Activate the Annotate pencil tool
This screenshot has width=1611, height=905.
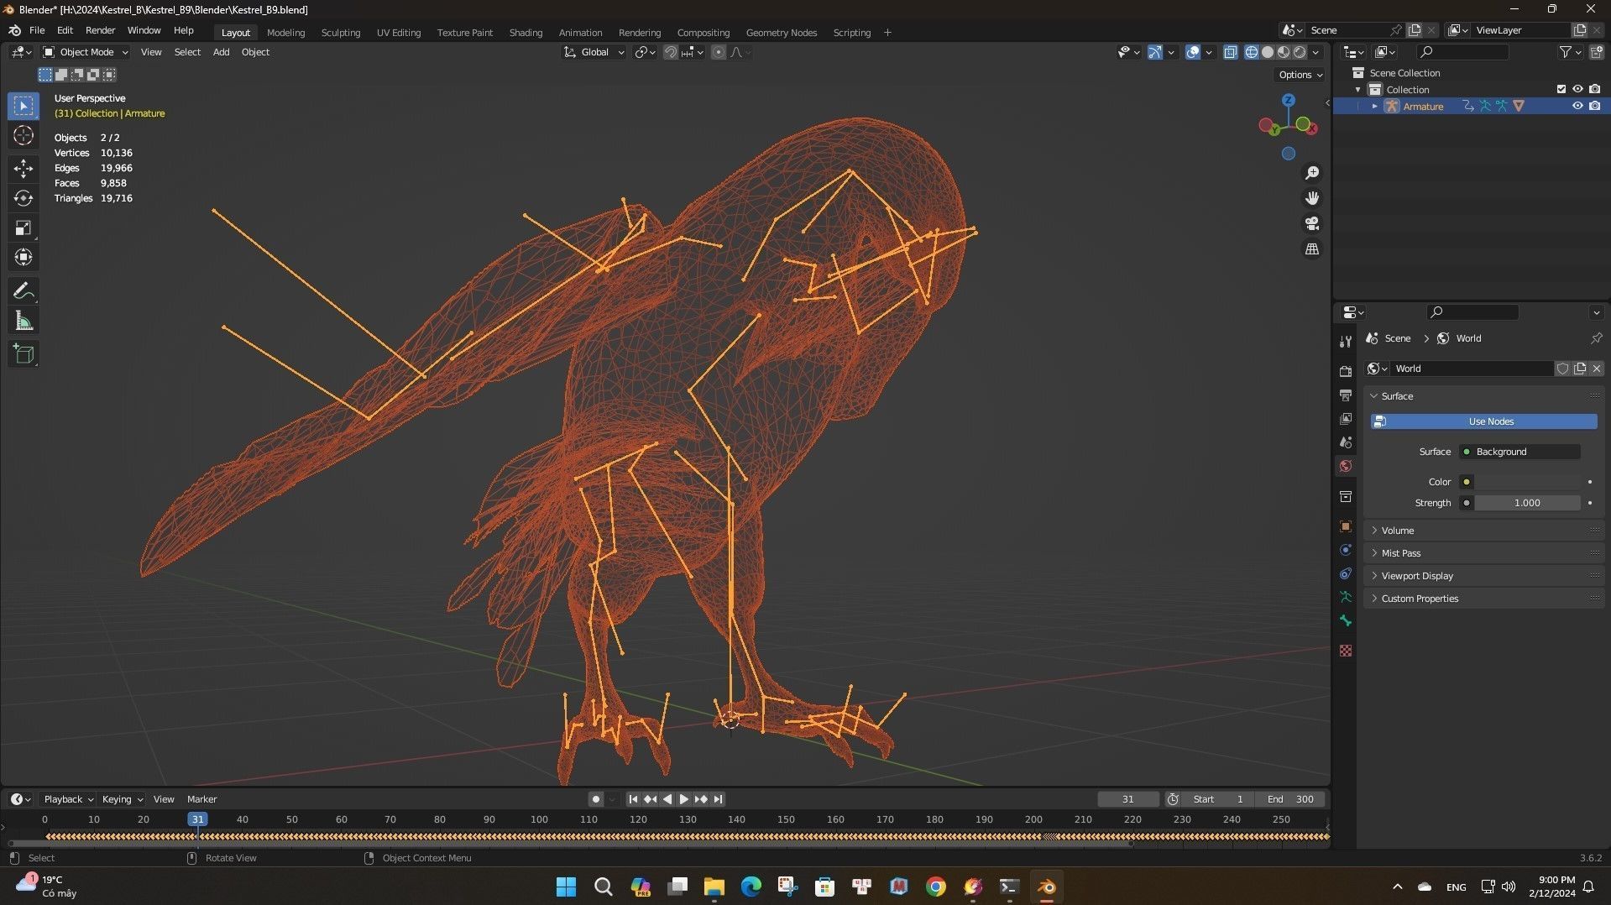point(24,291)
